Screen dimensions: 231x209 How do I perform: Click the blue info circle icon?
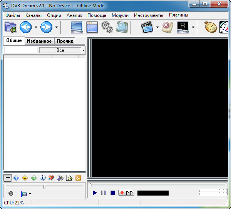(43, 178)
